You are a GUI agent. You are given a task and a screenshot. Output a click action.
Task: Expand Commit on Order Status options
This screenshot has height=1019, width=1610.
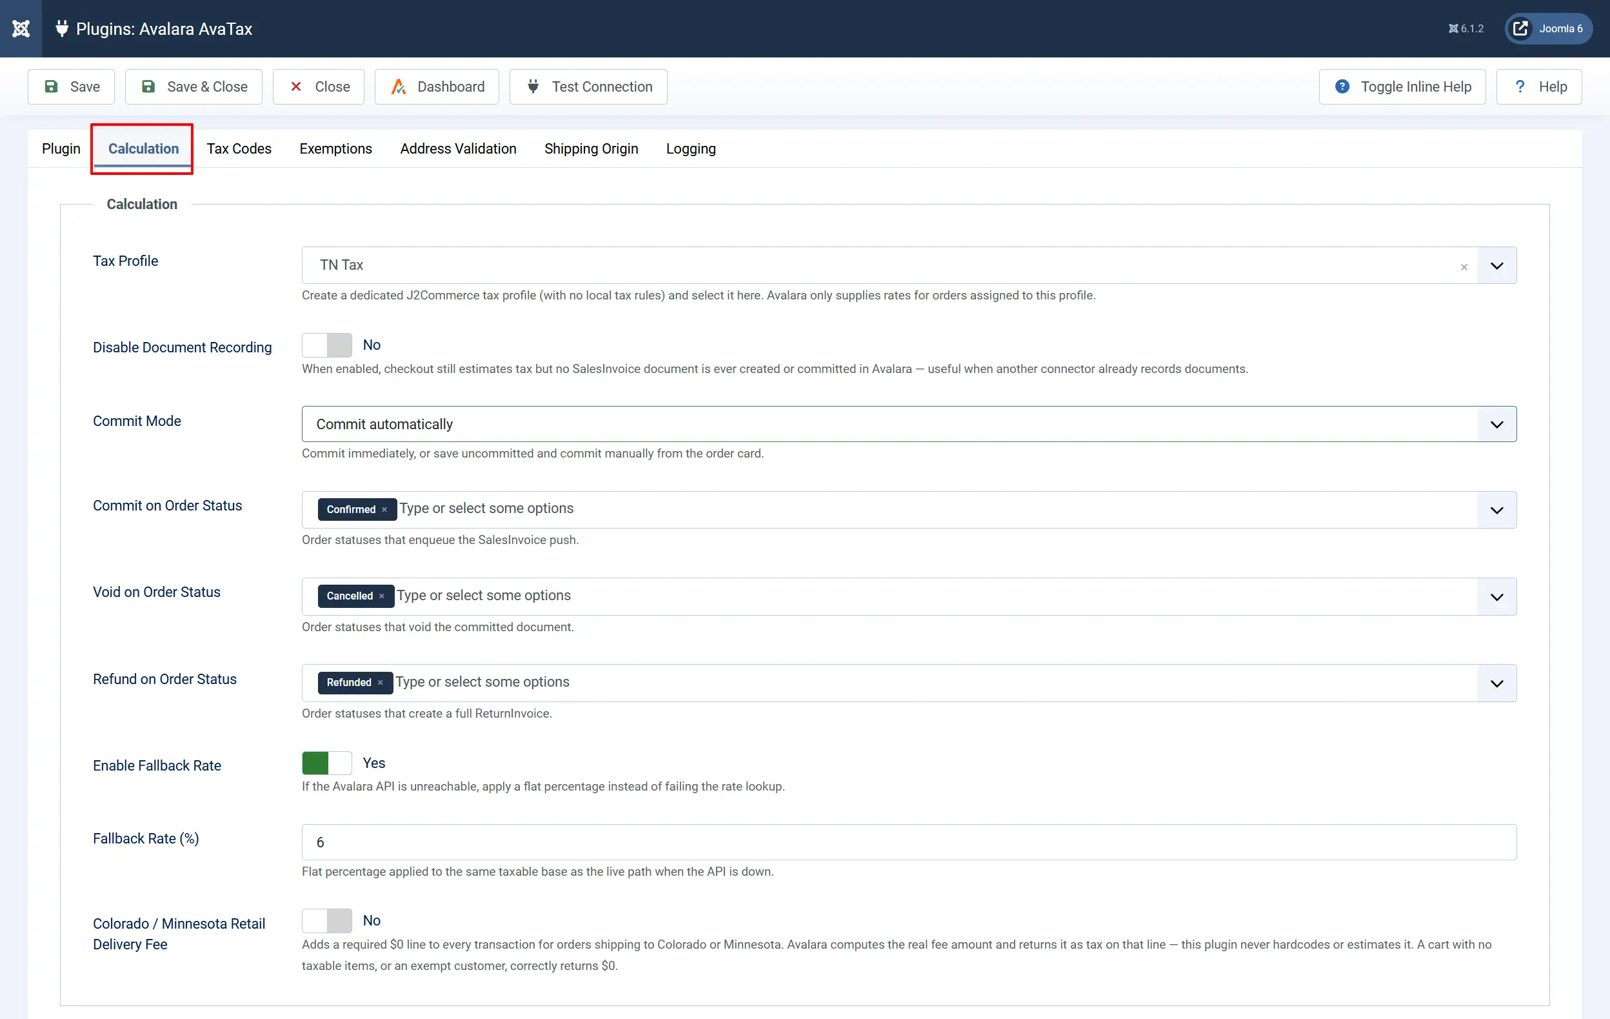1496,510
